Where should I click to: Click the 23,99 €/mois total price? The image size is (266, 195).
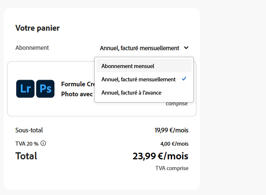[x=160, y=156]
